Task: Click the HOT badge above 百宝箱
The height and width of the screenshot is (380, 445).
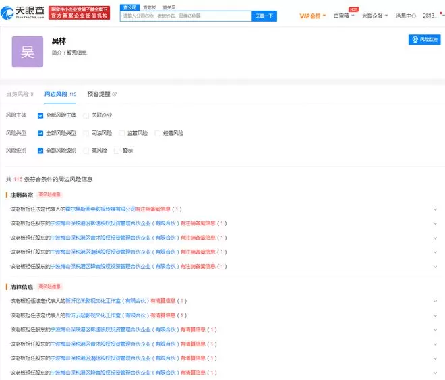Action: tap(353, 9)
